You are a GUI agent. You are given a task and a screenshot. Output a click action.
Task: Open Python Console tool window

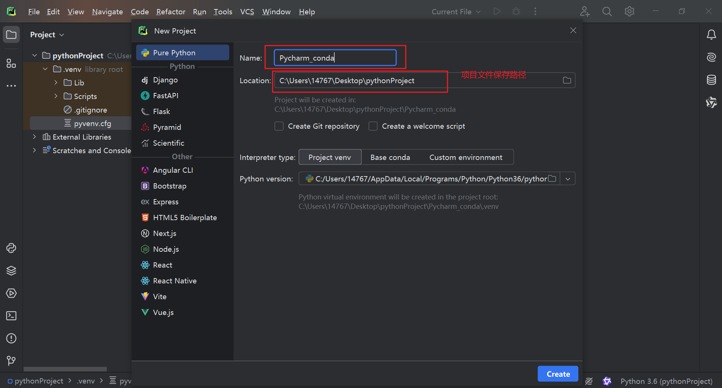pyautogui.click(x=11, y=248)
